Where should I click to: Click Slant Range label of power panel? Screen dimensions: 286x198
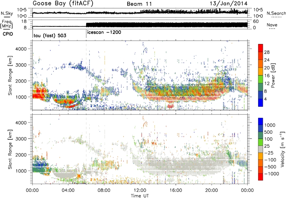[10, 75]
